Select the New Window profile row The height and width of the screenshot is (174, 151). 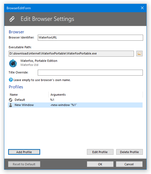click(75, 105)
